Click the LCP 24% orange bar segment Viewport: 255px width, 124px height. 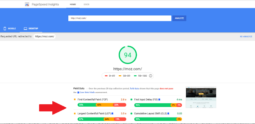point(109,119)
